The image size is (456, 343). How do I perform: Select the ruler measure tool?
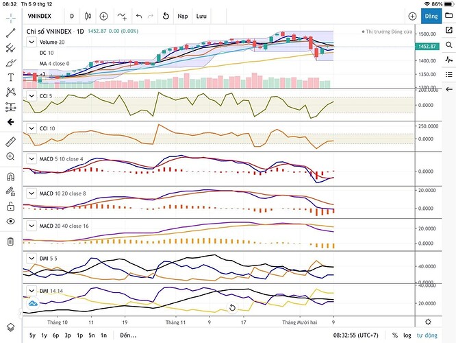[11, 142]
